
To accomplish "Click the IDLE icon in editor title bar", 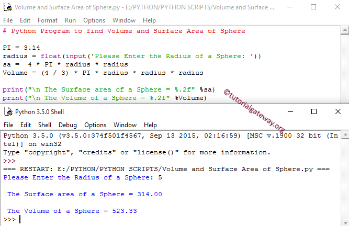I will 8,7.
